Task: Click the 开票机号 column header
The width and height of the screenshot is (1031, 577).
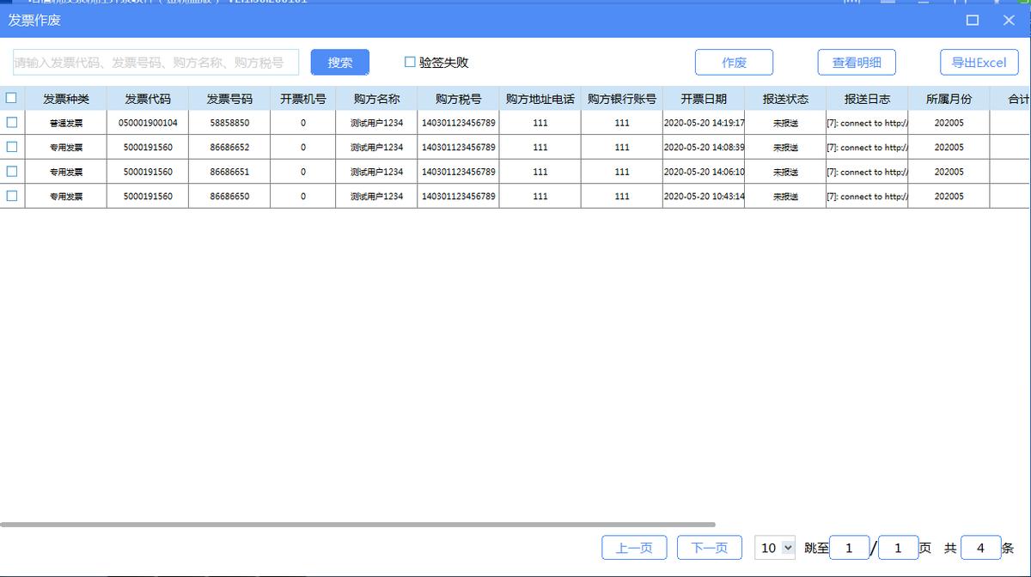Action: click(303, 99)
